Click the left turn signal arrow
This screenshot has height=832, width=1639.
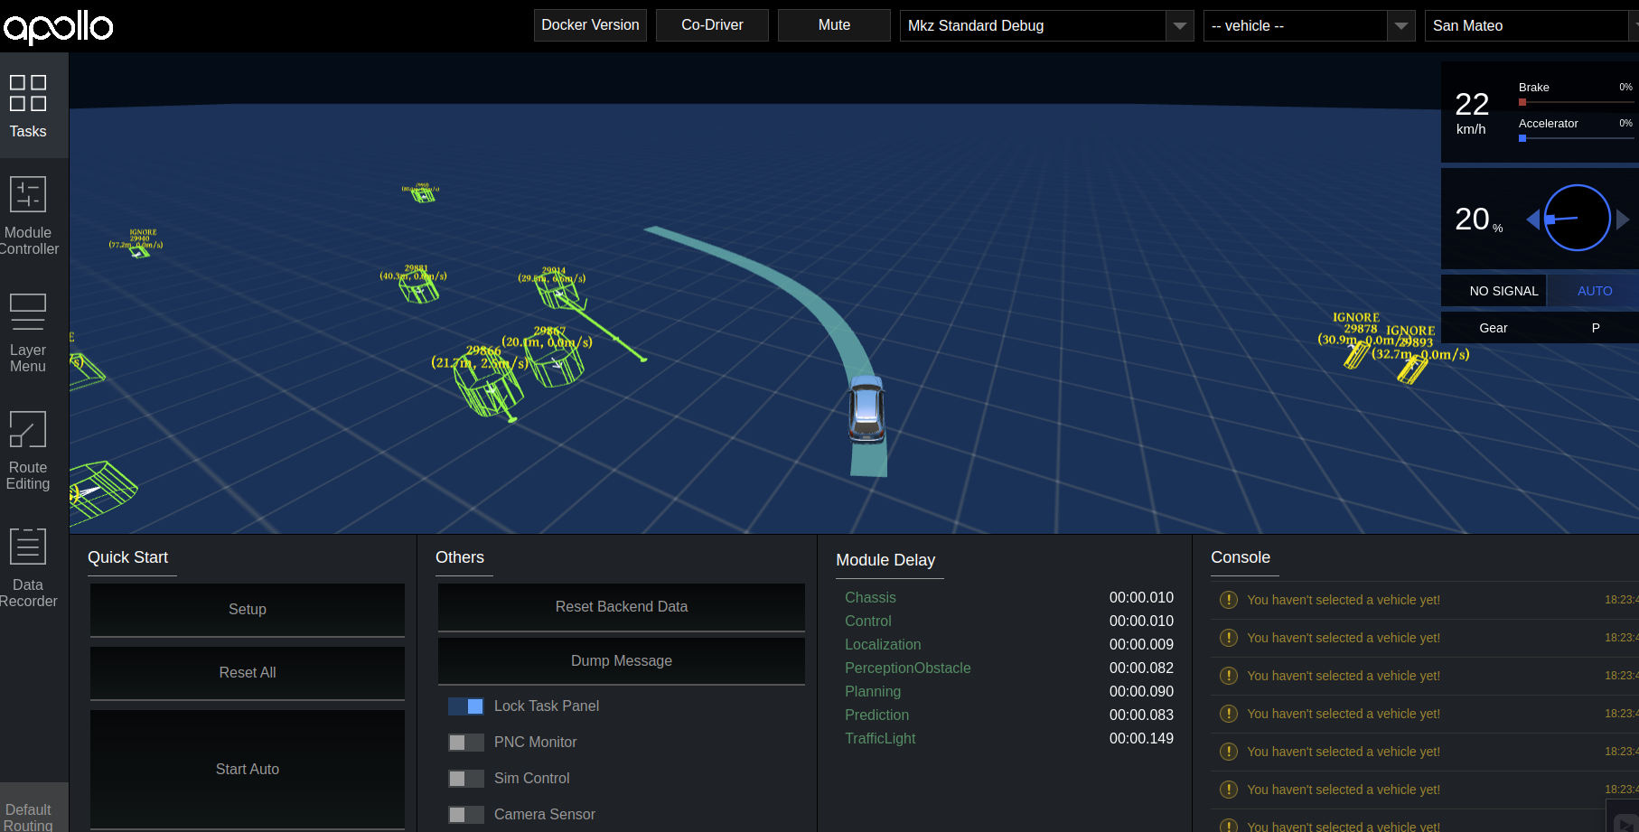pos(1532,220)
